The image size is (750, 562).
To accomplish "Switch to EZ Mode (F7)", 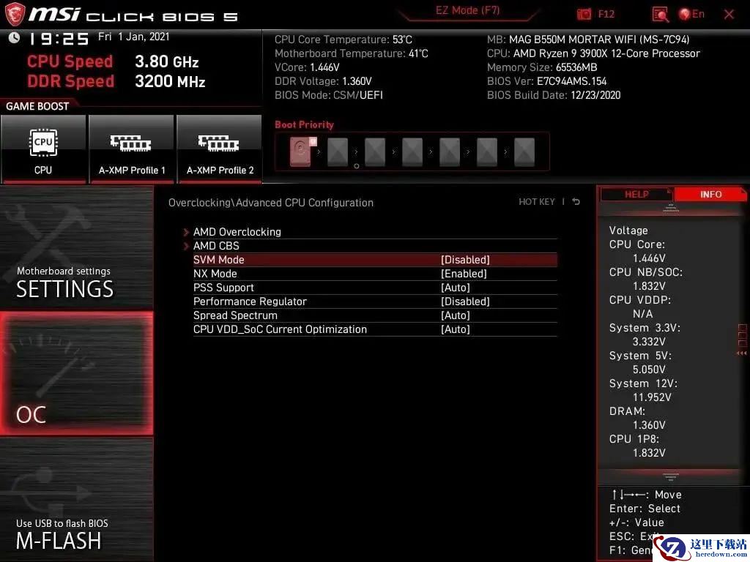I will point(467,10).
